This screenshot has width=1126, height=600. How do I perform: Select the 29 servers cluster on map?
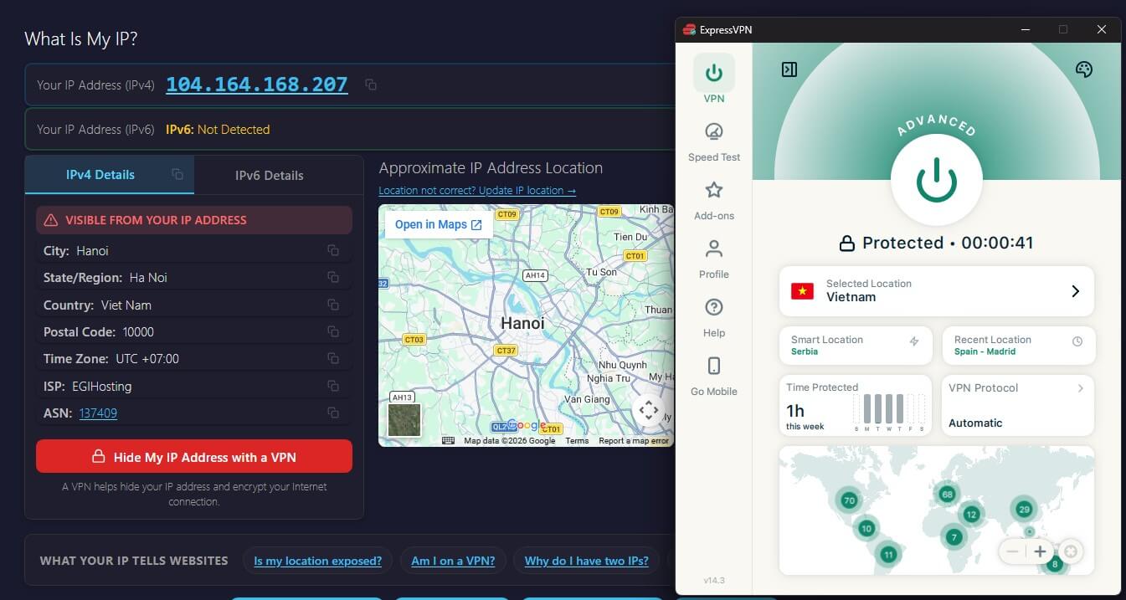(x=1023, y=509)
